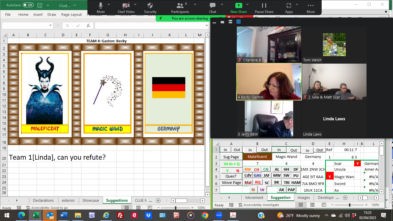393x221 pixels.
Task: Toggle Excel AutoSave off switch
Action: pos(28,5)
